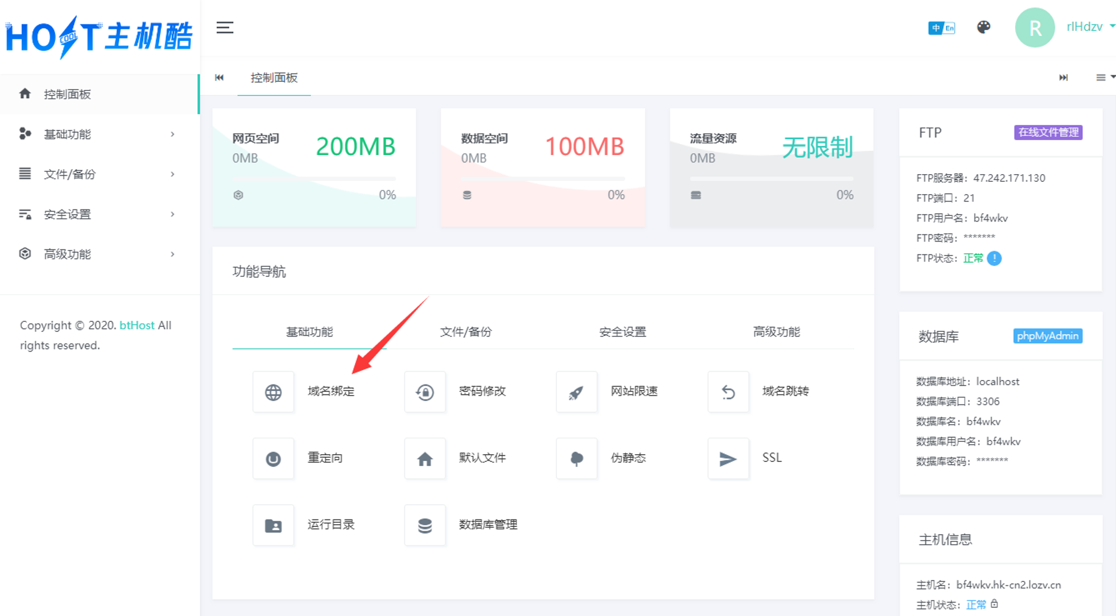Open 伪静态 via the tree icon
The width and height of the screenshot is (1116, 616).
tap(577, 459)
